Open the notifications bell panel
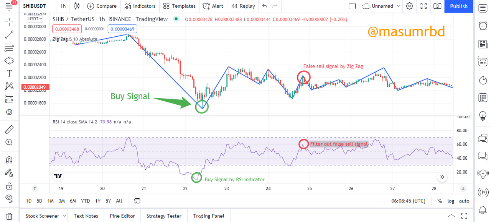The width and height of the screenshot is (491, 222). tap(483, 209)
